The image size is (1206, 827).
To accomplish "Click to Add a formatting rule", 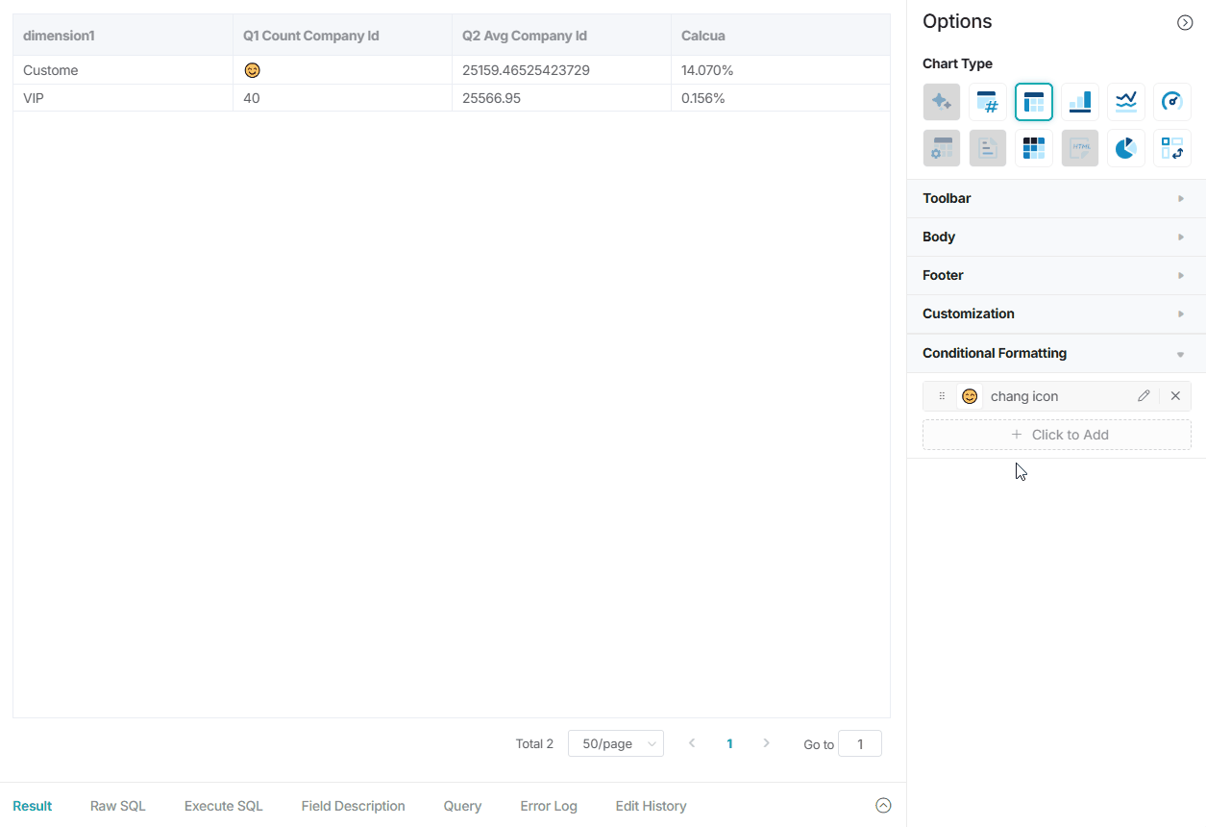I will click(x=1057, y=435).
